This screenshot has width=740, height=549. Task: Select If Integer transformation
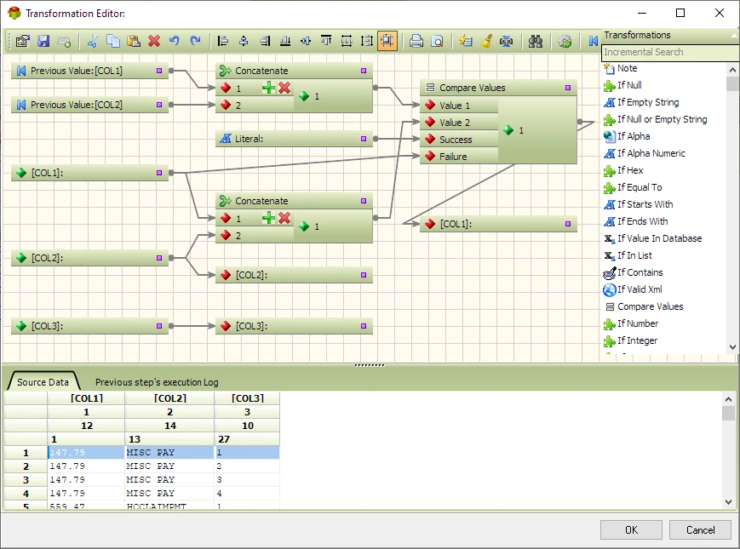click(637, 340)
